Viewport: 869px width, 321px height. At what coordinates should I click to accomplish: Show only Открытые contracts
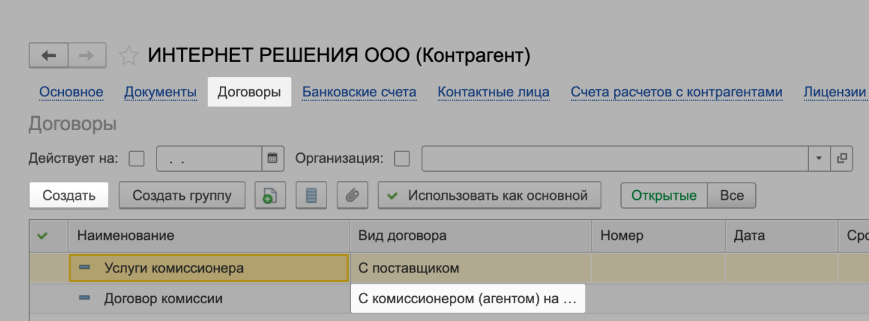coord(664,195)
